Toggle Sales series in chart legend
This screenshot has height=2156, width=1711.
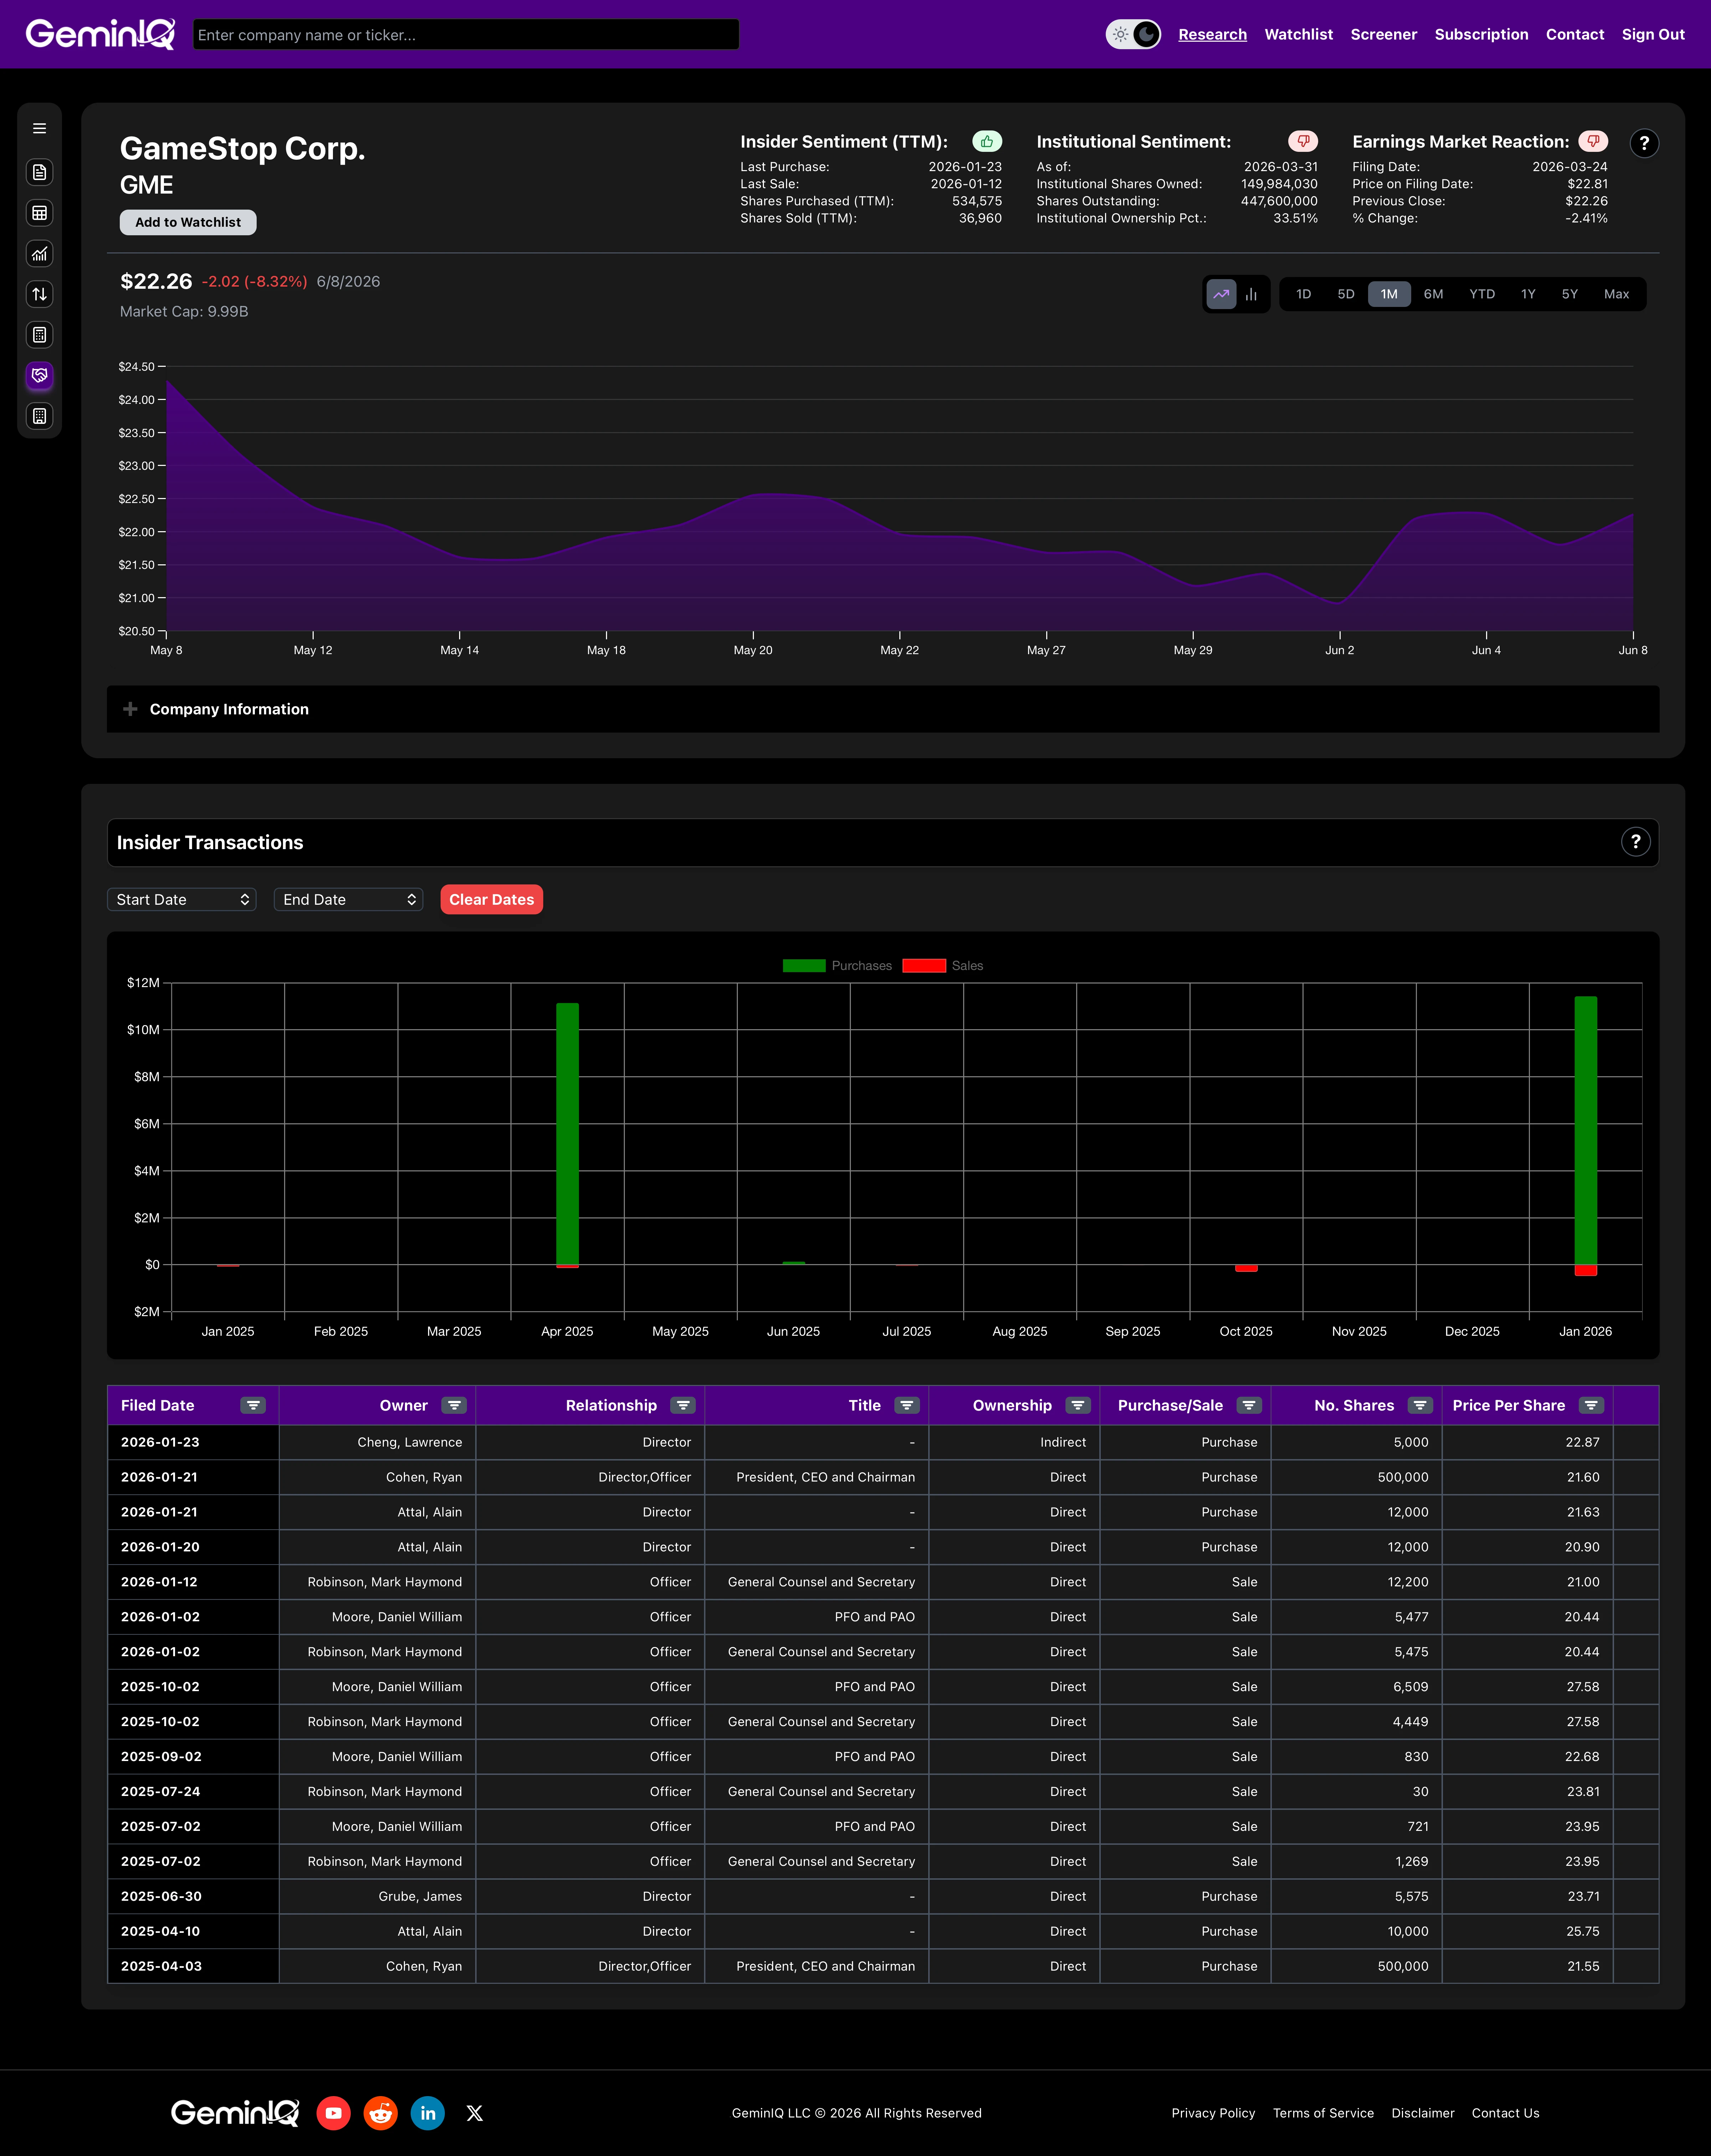click(x=943, y=966)
